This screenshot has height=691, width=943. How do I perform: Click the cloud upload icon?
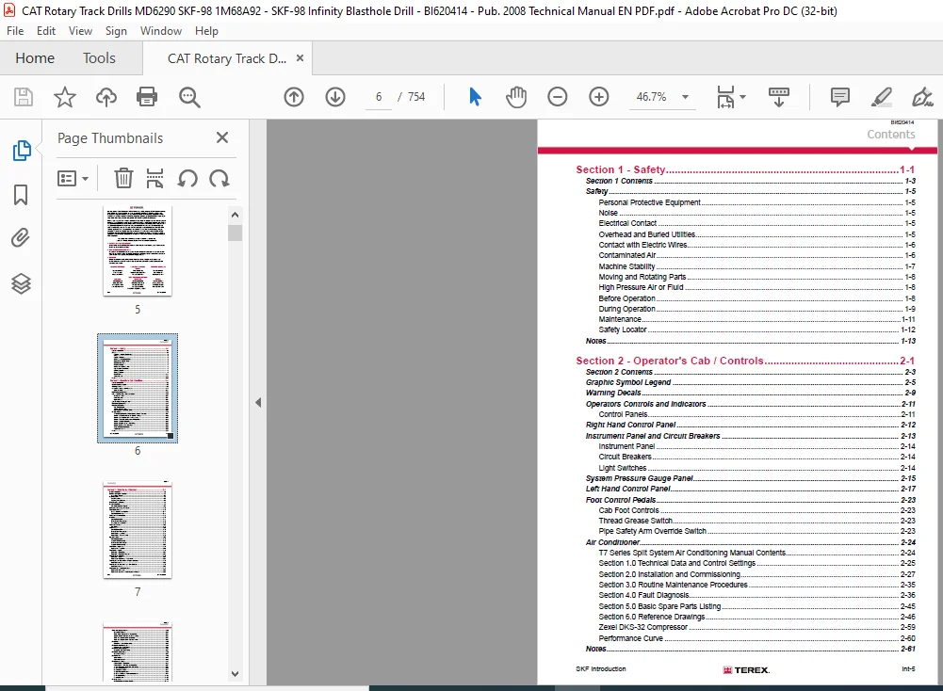pyautogui.click(x=106, y=97)
